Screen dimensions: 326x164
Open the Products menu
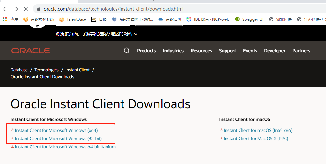pyautogui.click(x=146, y=51)
